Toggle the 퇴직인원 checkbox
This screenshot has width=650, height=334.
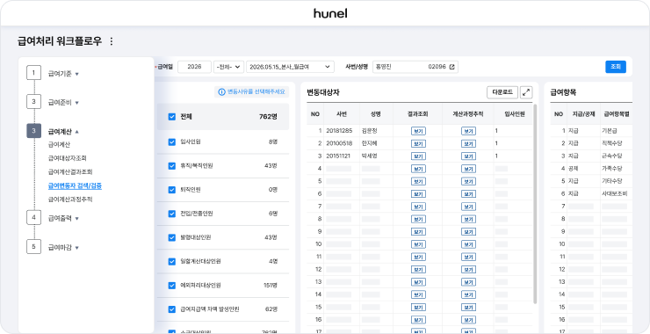(x=172, y=190)
